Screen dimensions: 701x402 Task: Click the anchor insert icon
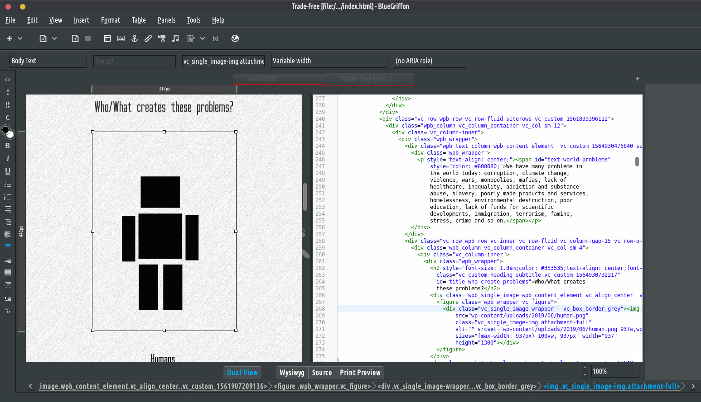pyautogui.click(x=135, y=38)
